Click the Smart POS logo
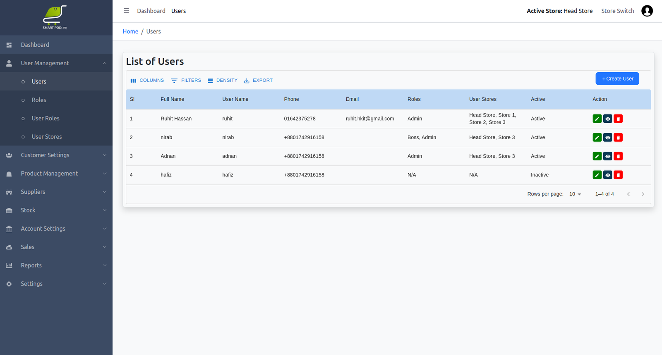The image size is (662, 355). point(55,17)
